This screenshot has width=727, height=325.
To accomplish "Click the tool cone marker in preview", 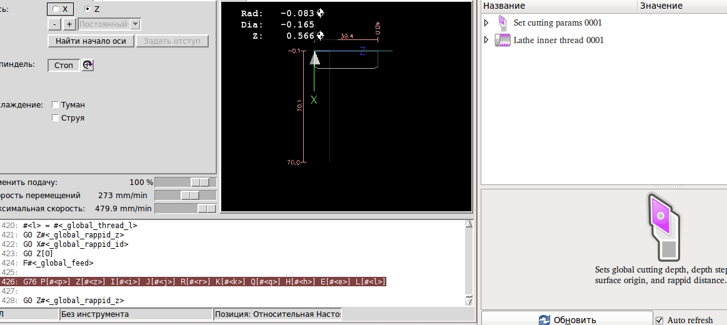I will [315, 58].
